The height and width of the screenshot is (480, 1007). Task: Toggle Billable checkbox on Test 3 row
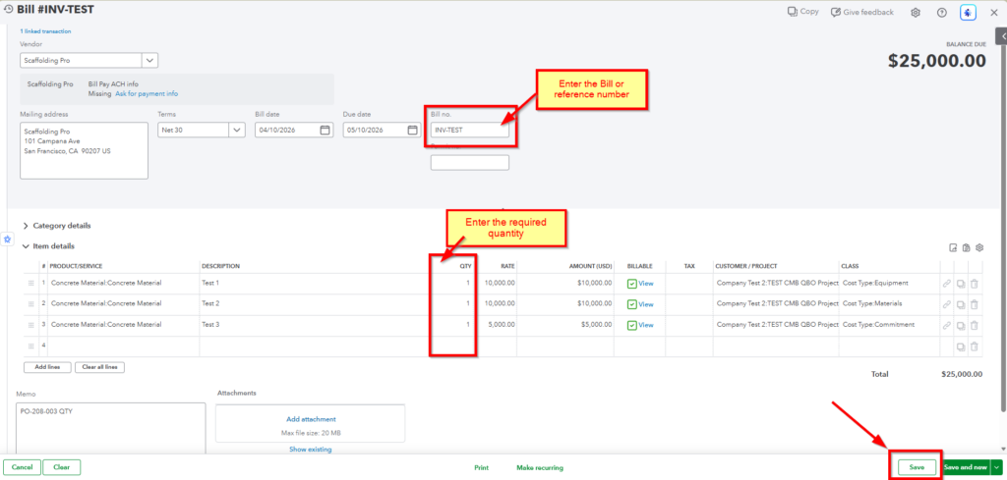(x=632, y=325)
